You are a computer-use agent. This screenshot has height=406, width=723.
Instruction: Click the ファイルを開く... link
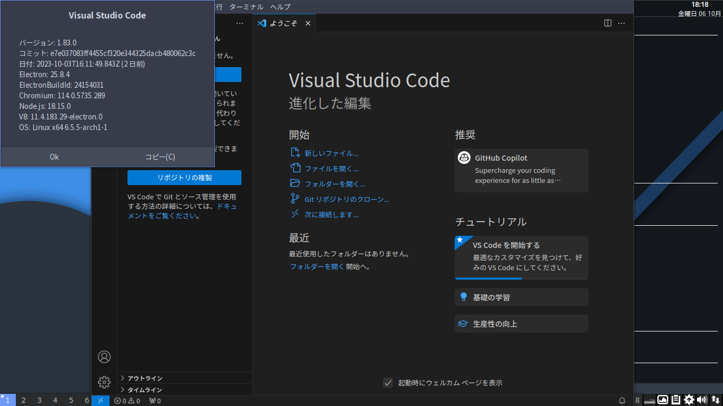click(331, 169)
